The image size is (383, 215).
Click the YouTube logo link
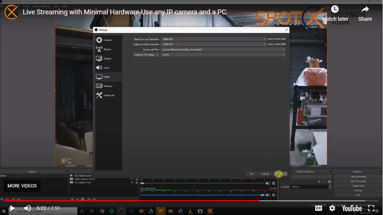pyautogui.click(x=352, y=209)
